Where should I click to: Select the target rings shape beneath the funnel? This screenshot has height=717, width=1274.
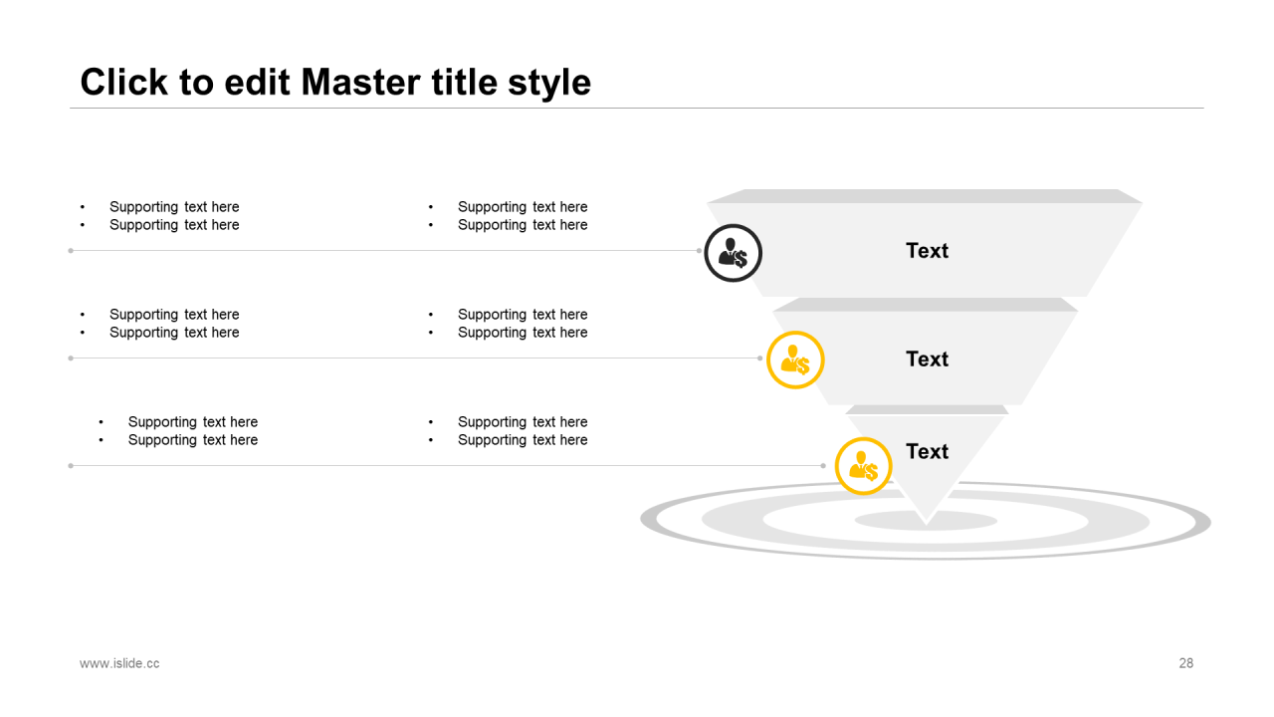coord(926,521)
